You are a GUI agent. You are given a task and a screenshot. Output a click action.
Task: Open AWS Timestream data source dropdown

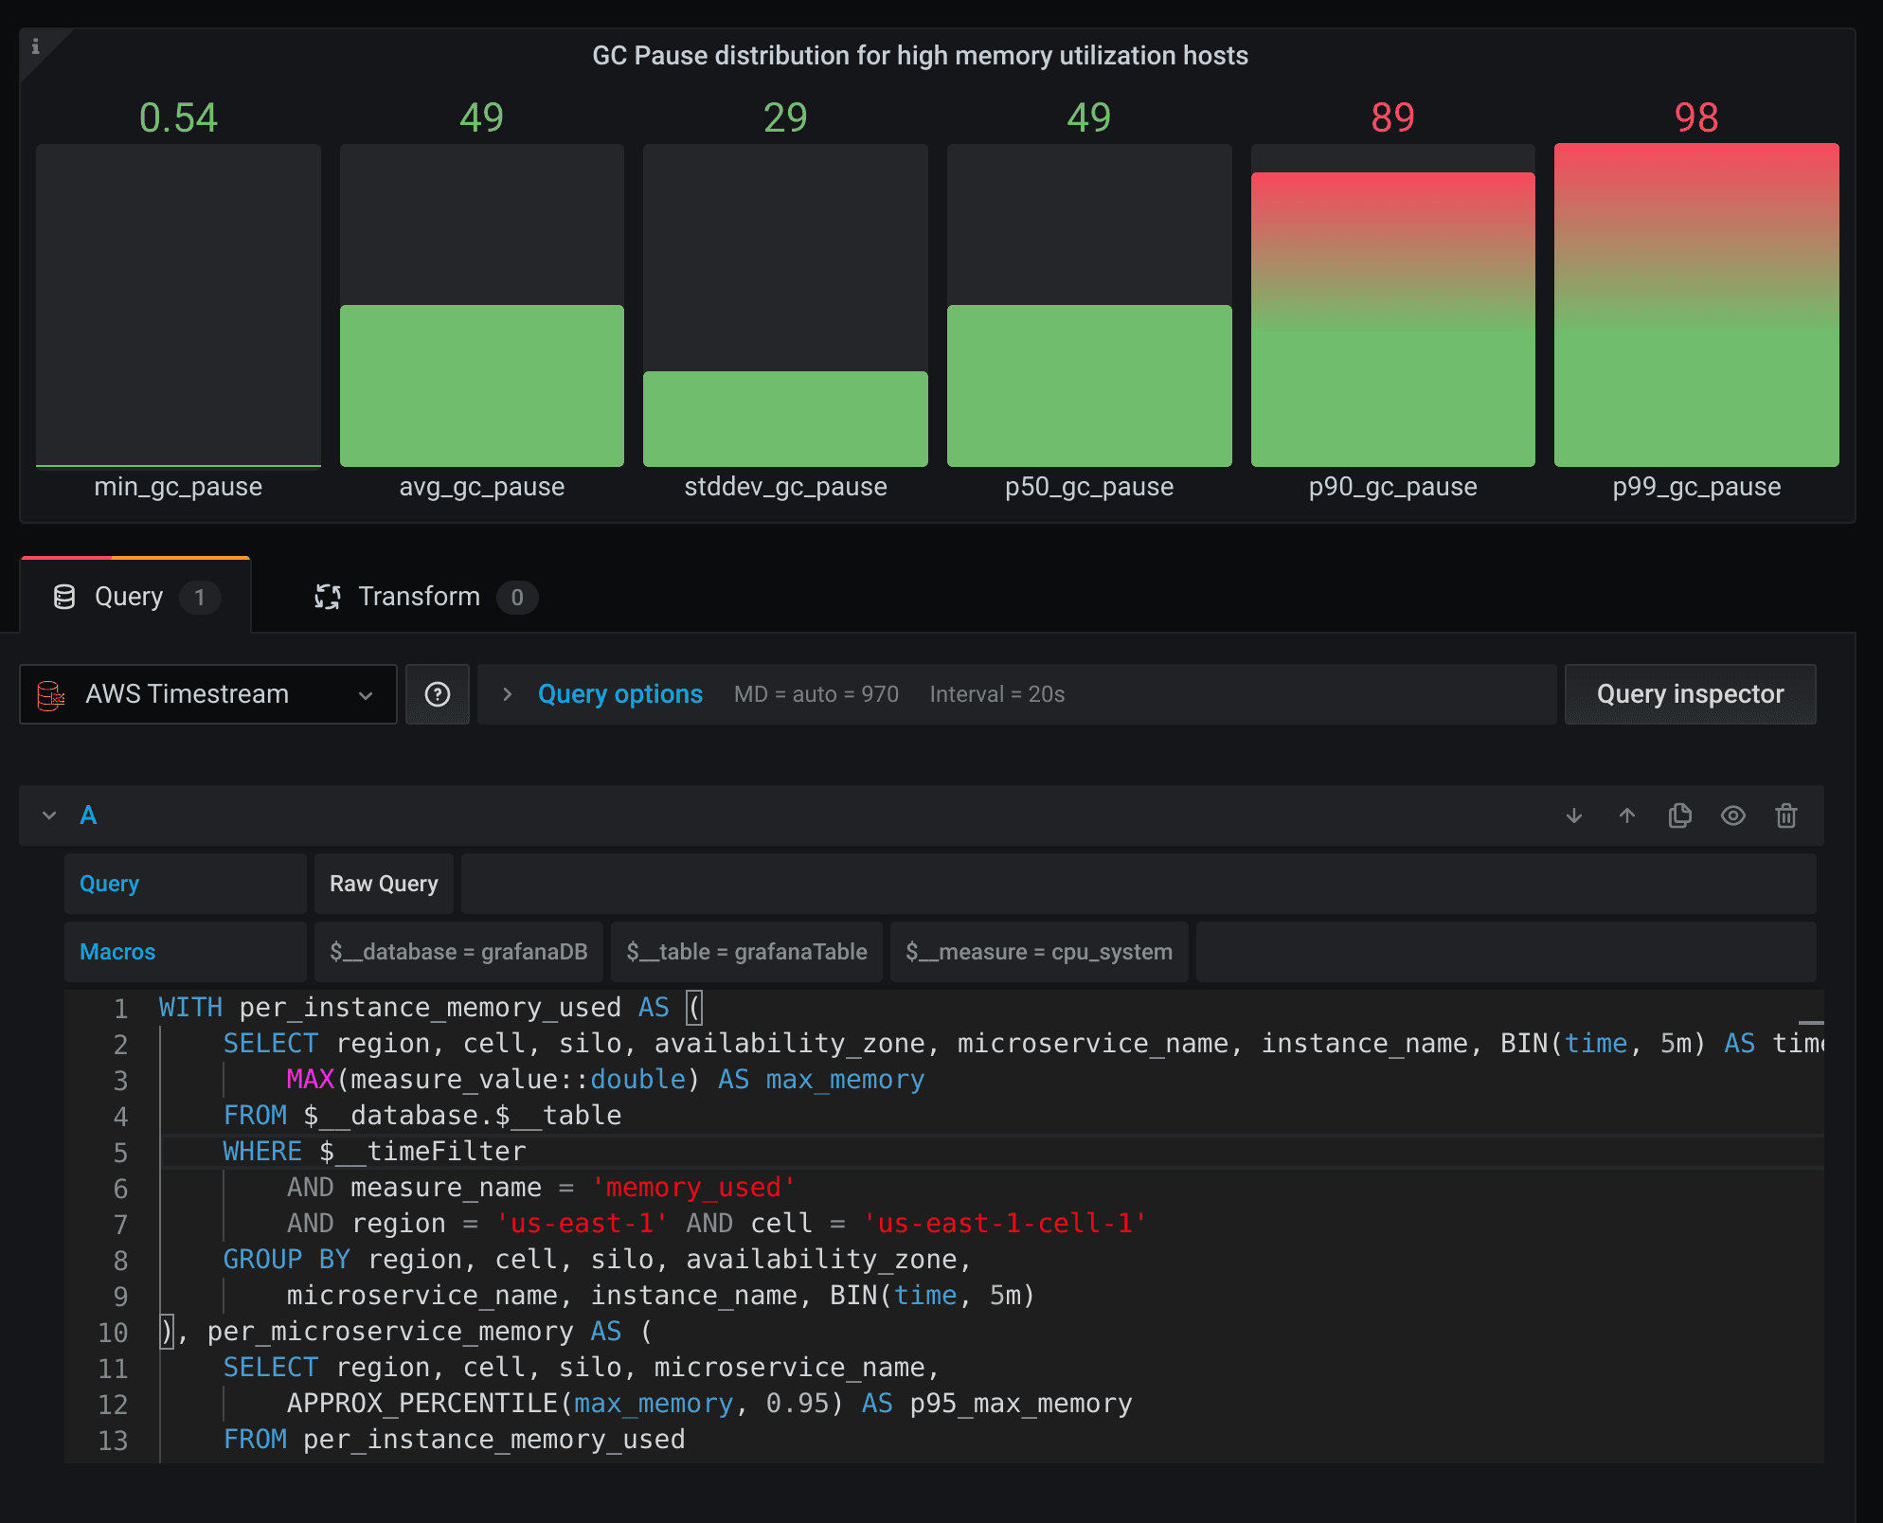pos(208,694)
